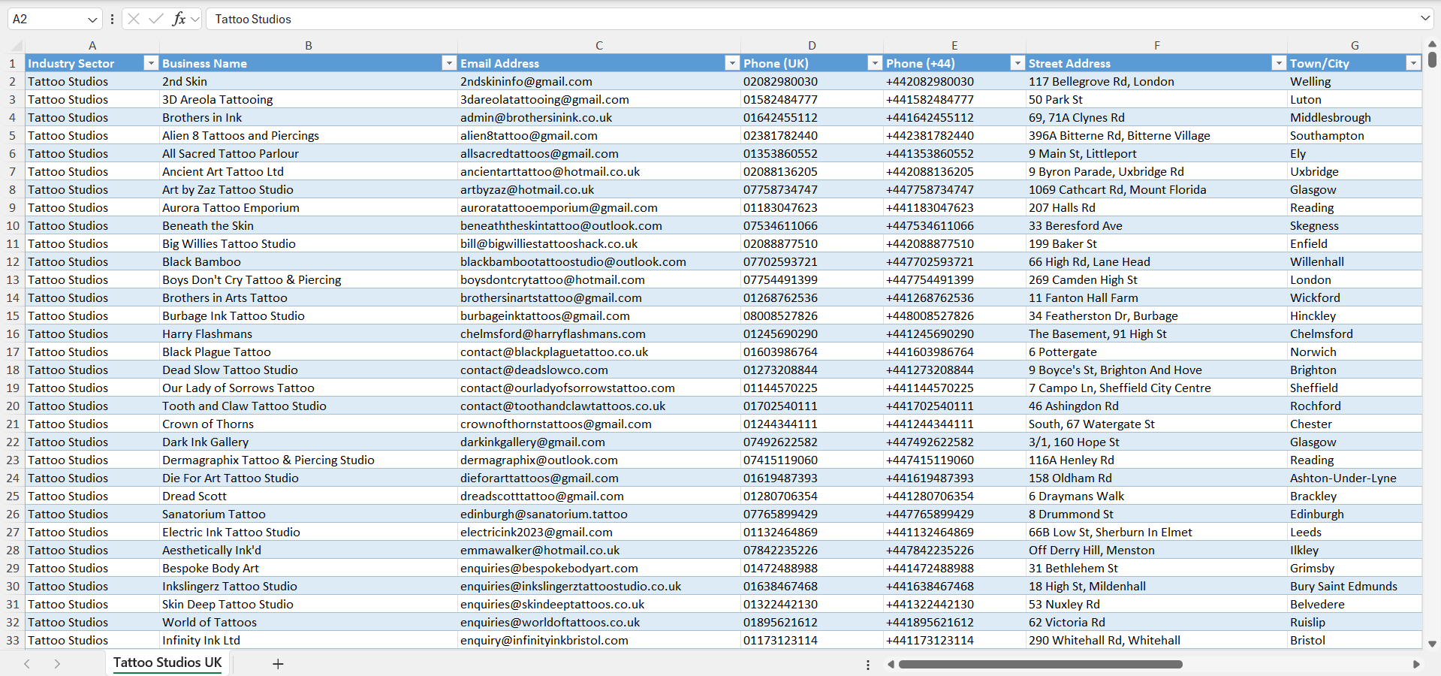The height and width of the screenshot is (676, 1441).
Task: Click the three-dot handle beside Name Box
Action: pos(112,20)
